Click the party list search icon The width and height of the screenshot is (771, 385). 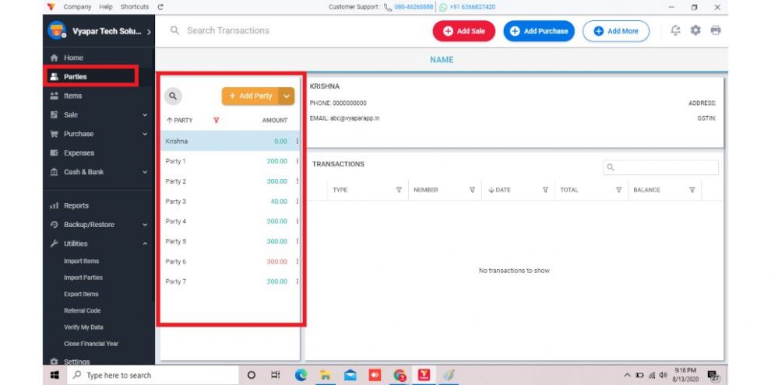(173, 96)
